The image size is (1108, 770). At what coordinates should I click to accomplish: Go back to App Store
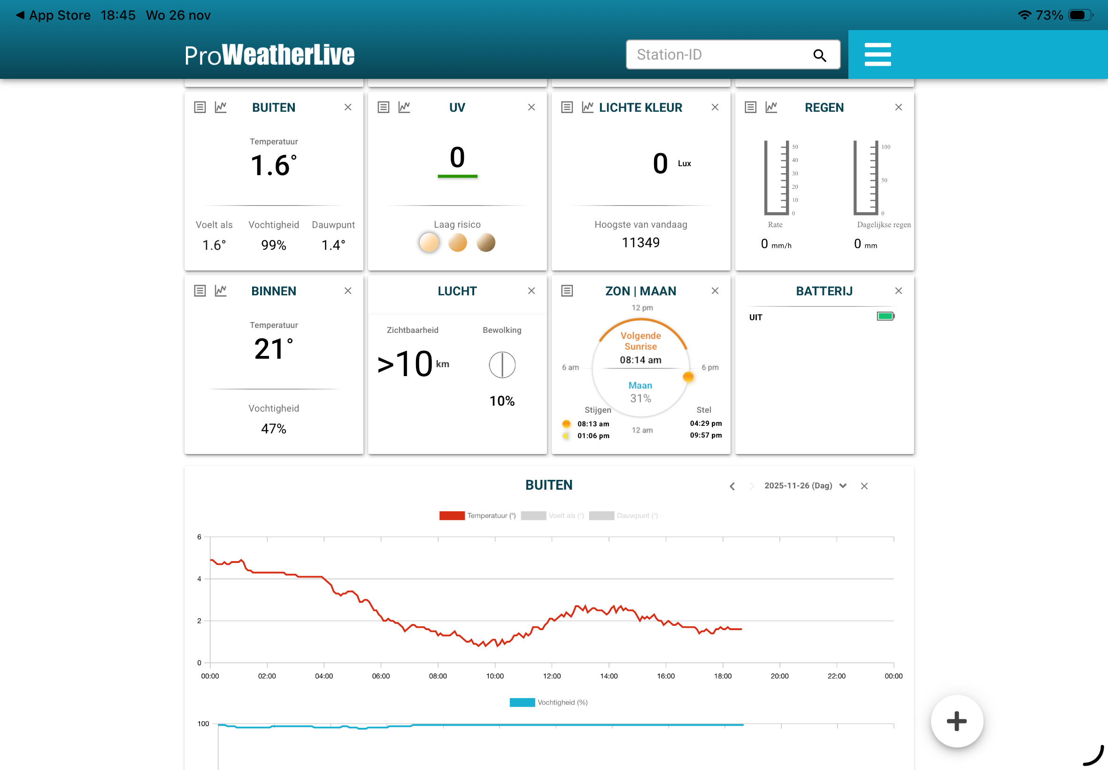coord(53,15)
